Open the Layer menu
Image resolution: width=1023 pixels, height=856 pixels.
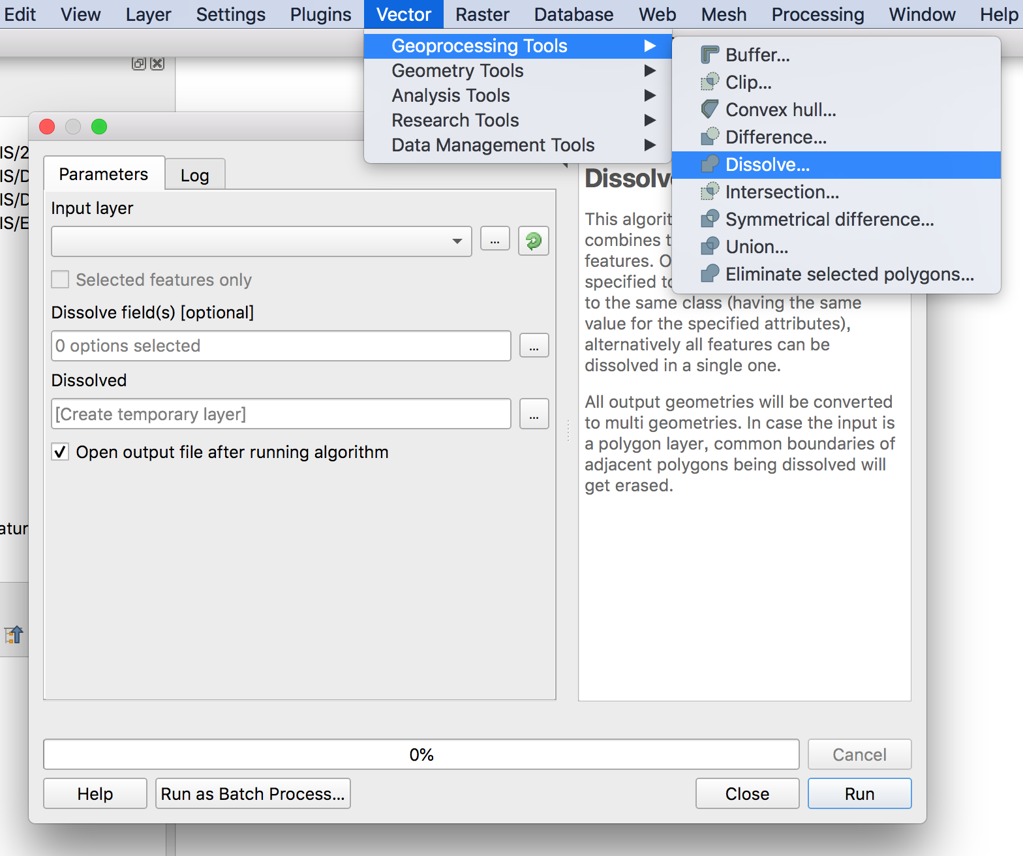pyautogui.click(x=148, y=14)
